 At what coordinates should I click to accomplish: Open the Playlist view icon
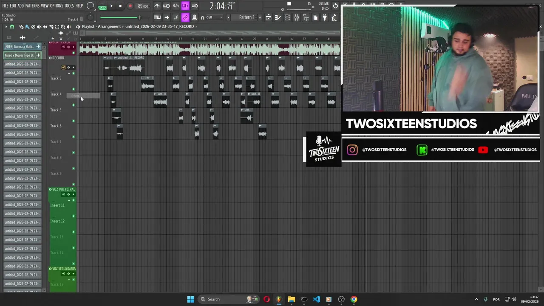269,17
